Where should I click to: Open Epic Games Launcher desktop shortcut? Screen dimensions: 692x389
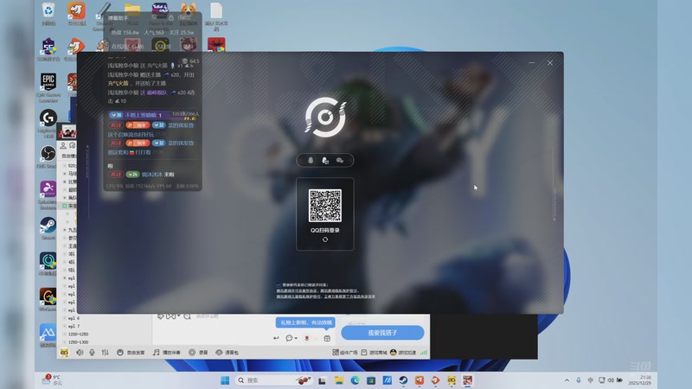click(x=48, y=88)
